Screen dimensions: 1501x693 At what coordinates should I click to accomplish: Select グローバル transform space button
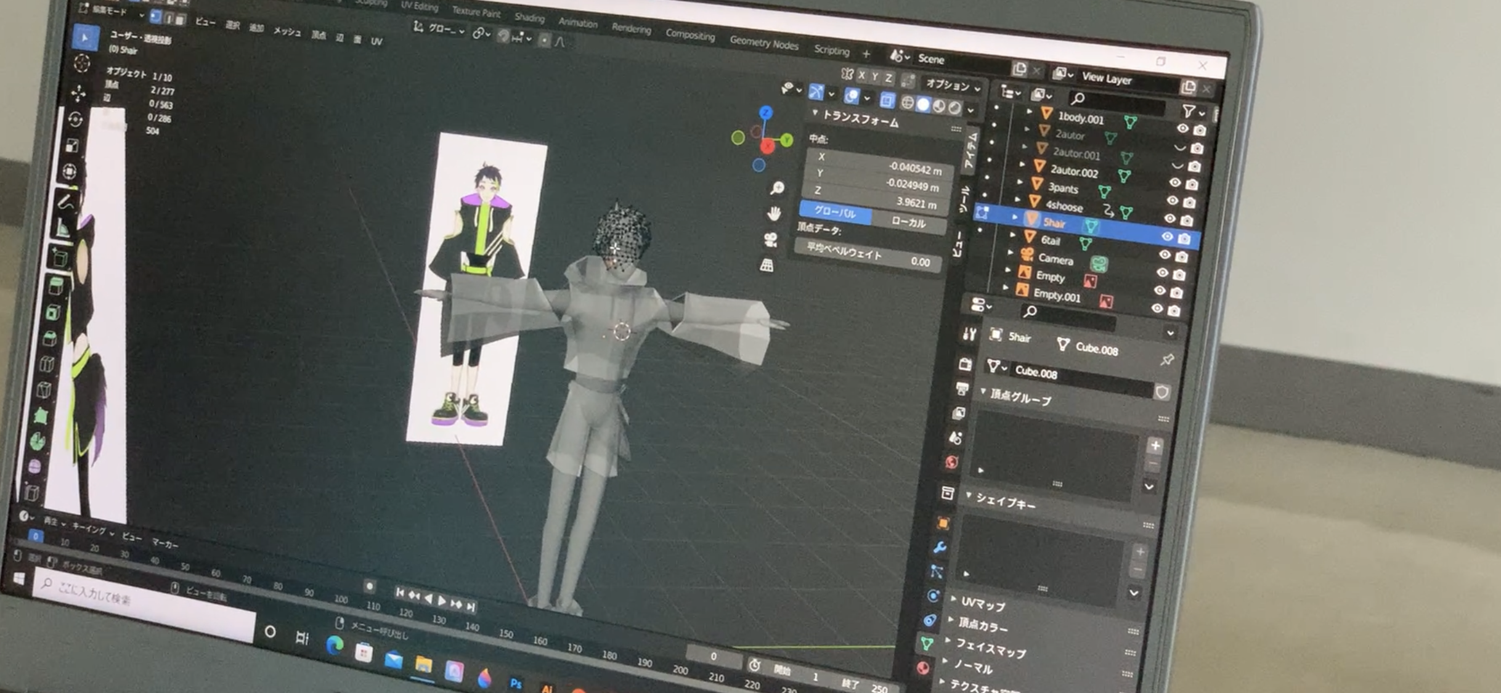pyautogui.click(x=835, y=212)
